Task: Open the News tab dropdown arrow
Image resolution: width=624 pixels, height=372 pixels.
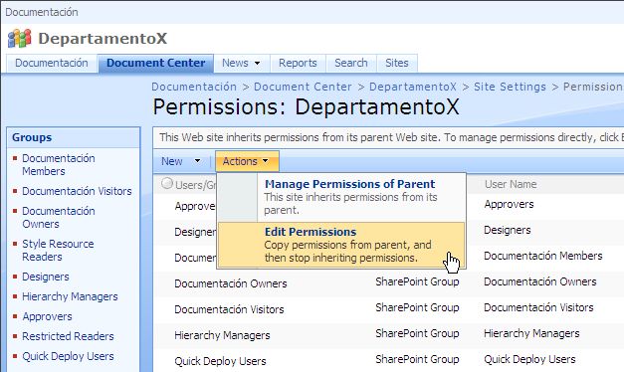Action: (x=257, y=64)
